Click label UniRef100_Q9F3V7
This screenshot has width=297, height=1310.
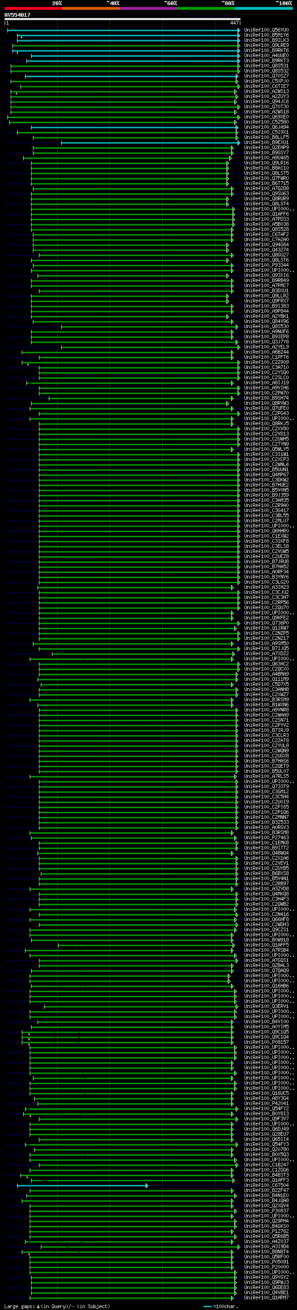(266, 1119)
